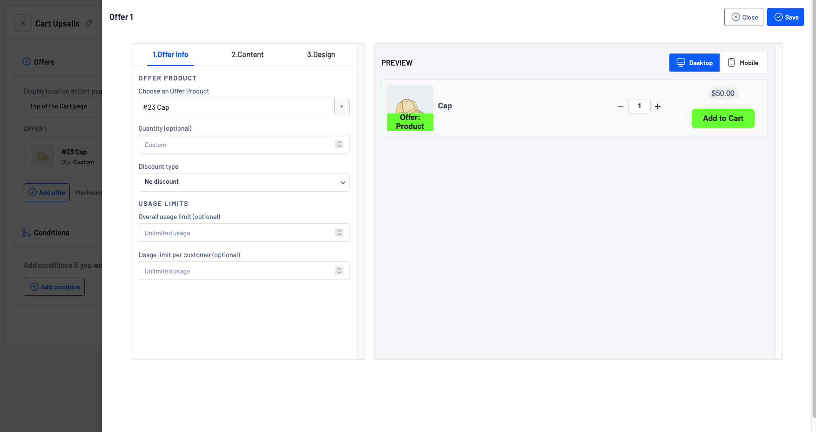The image size is (816, 432).
Task: Switch preview to Desktop view
Action: 694,63
